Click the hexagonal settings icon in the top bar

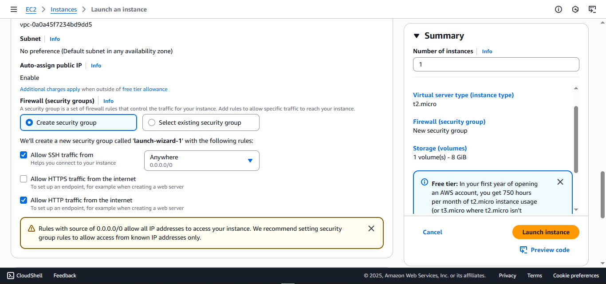tap(575, 9)
